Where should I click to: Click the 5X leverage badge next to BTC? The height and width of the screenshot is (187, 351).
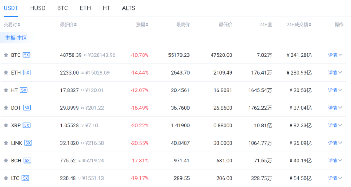pyautogui.click(x=26, y=55)
